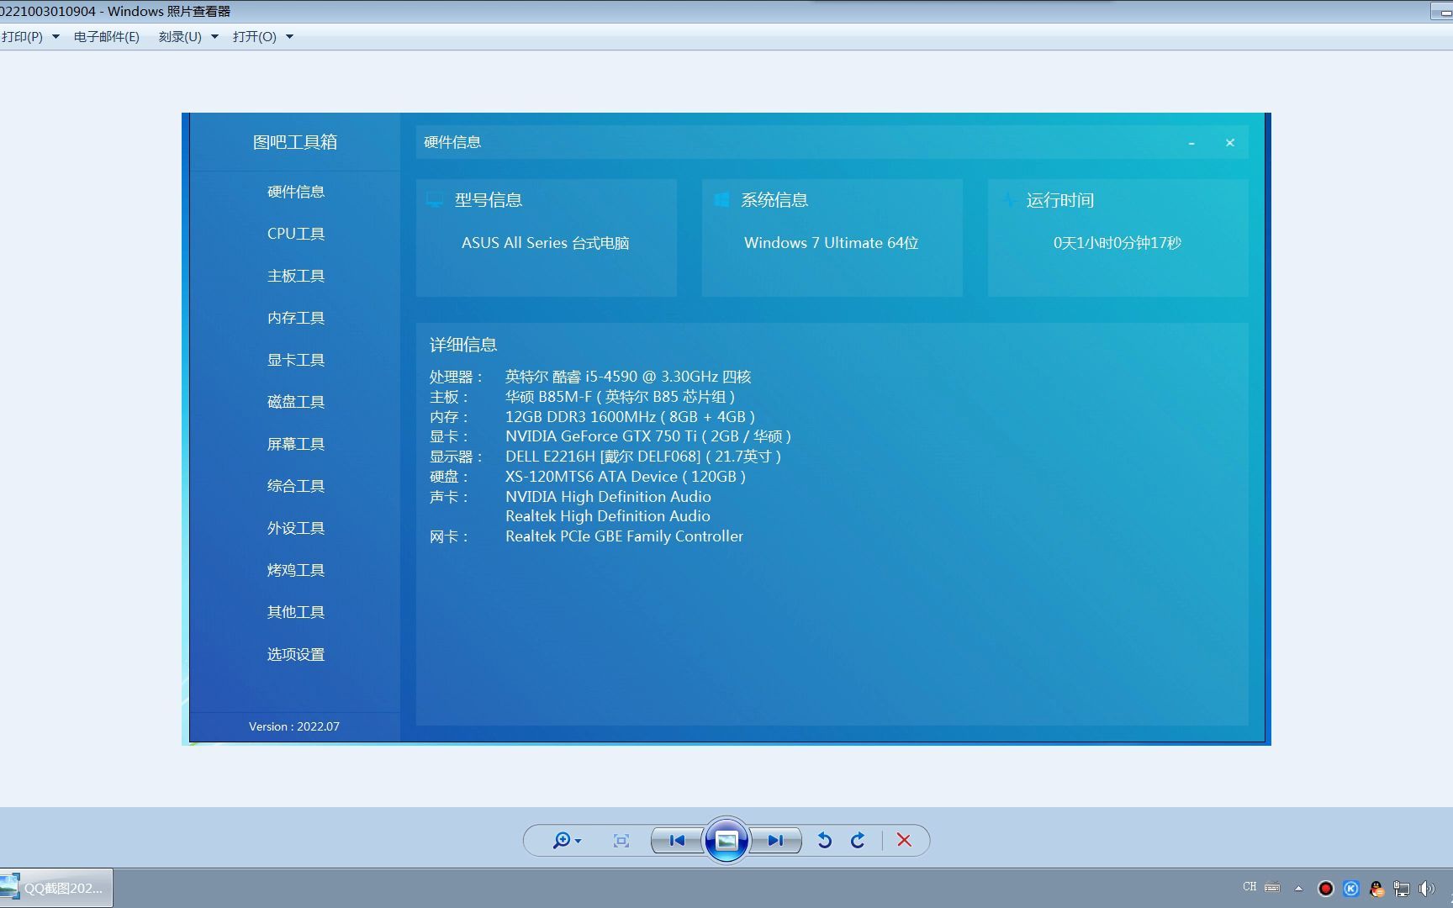Click the red record tray icon
The height and width of the screenshot is (908, 1453).
(1325, 888)
